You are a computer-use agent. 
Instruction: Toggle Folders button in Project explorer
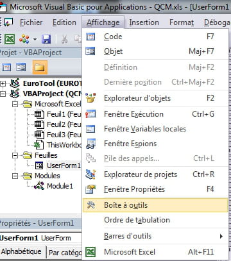click(x=40, y=67)
